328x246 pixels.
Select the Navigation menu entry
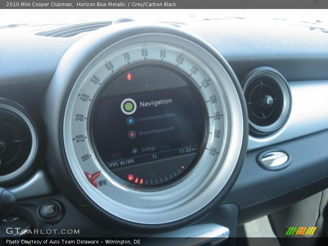[x=156, y=102]
